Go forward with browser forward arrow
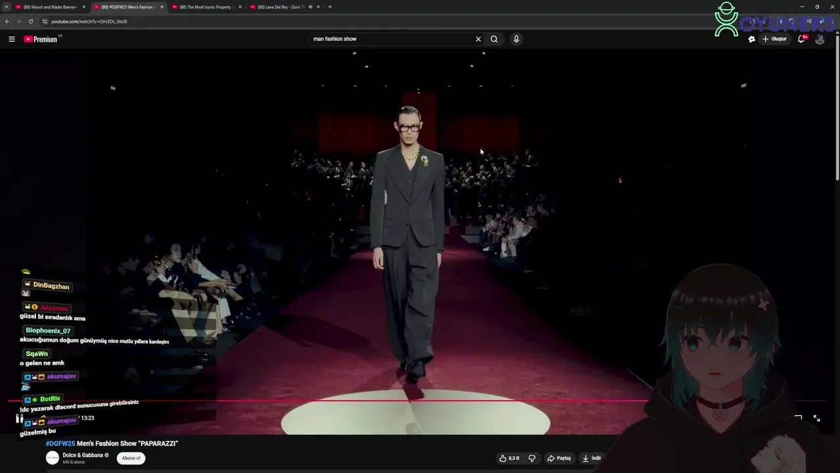Viewport: 840px width, 473px height. (x=18, y=21)
